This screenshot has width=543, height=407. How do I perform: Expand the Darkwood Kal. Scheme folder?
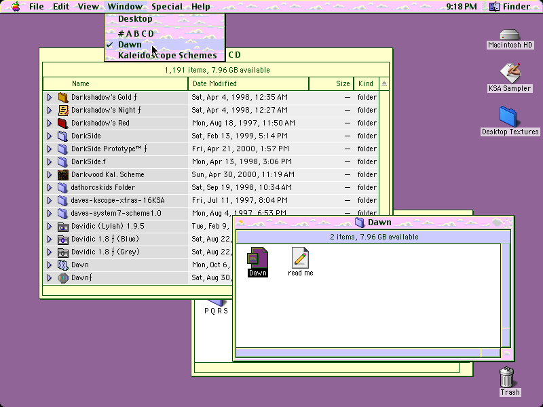(50, 174)
